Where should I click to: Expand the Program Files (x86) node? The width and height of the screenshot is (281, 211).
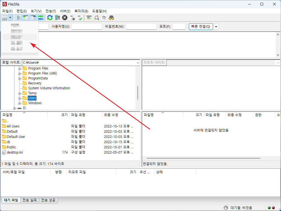19,74
